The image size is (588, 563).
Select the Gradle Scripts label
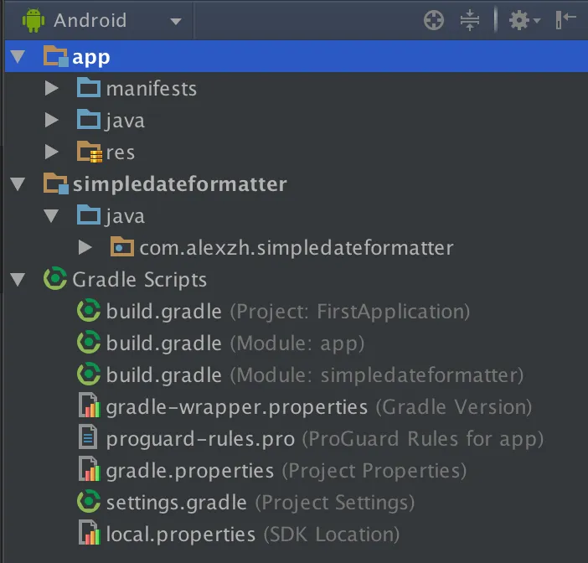tap(140, 280)
